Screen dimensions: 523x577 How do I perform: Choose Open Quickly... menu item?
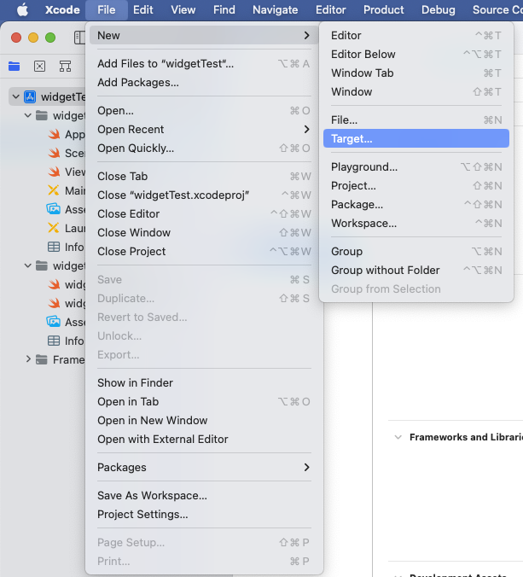click(204, 149)
